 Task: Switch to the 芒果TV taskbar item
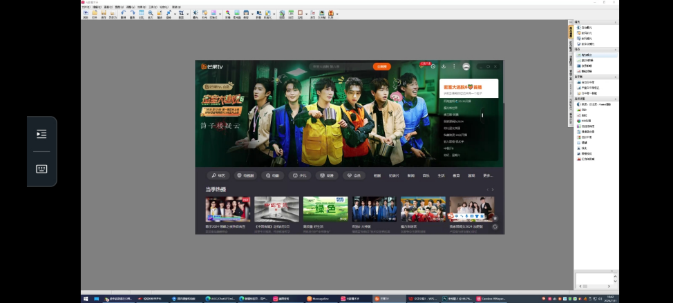click(x=388, y=299)
